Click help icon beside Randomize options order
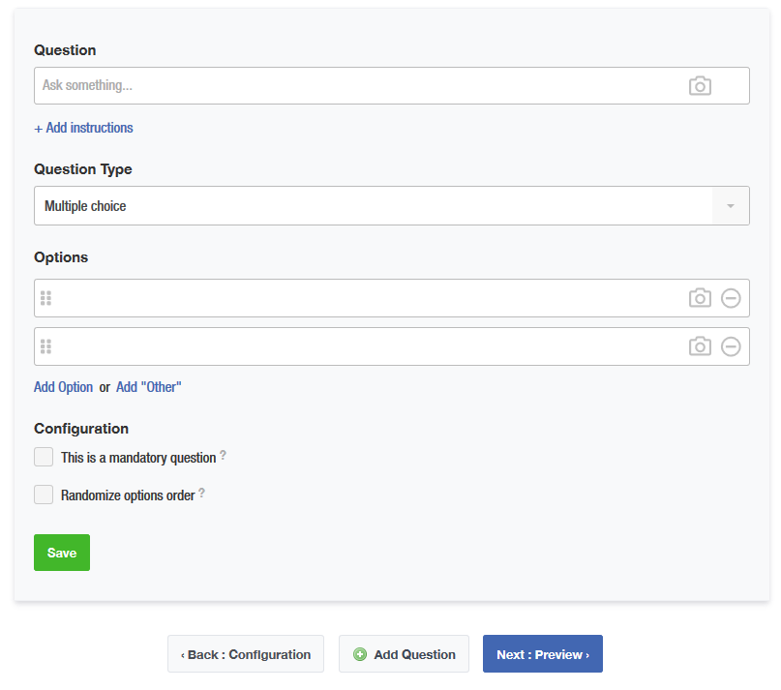This screenshot has width=781, height=690. tap(201, 493)
